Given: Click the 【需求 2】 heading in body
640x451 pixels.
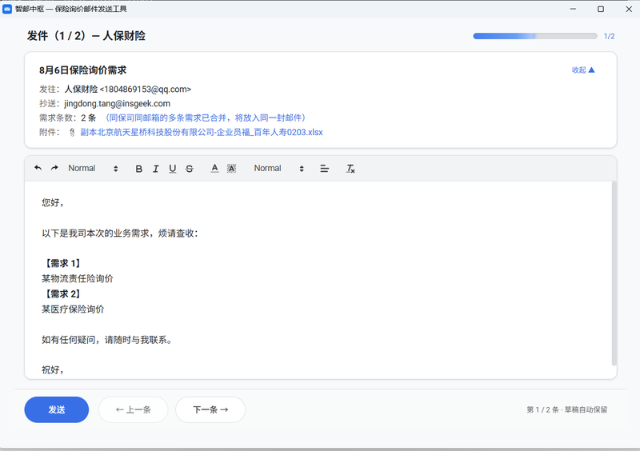Looking at the screenshot, I should pyautogui.click(x=63, y=293).
